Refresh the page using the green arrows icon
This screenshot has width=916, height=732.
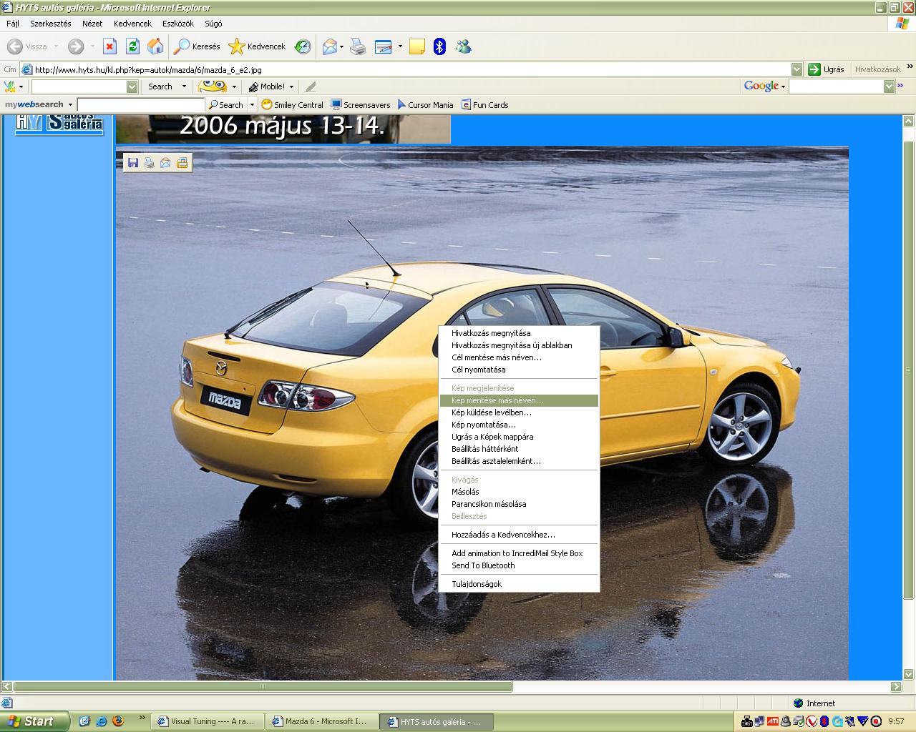click(132, 46)
